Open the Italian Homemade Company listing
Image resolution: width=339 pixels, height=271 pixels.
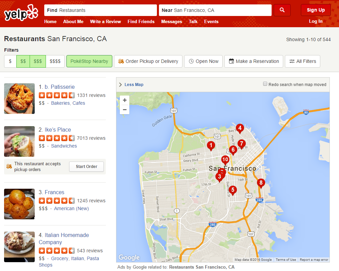coord(64,239)
